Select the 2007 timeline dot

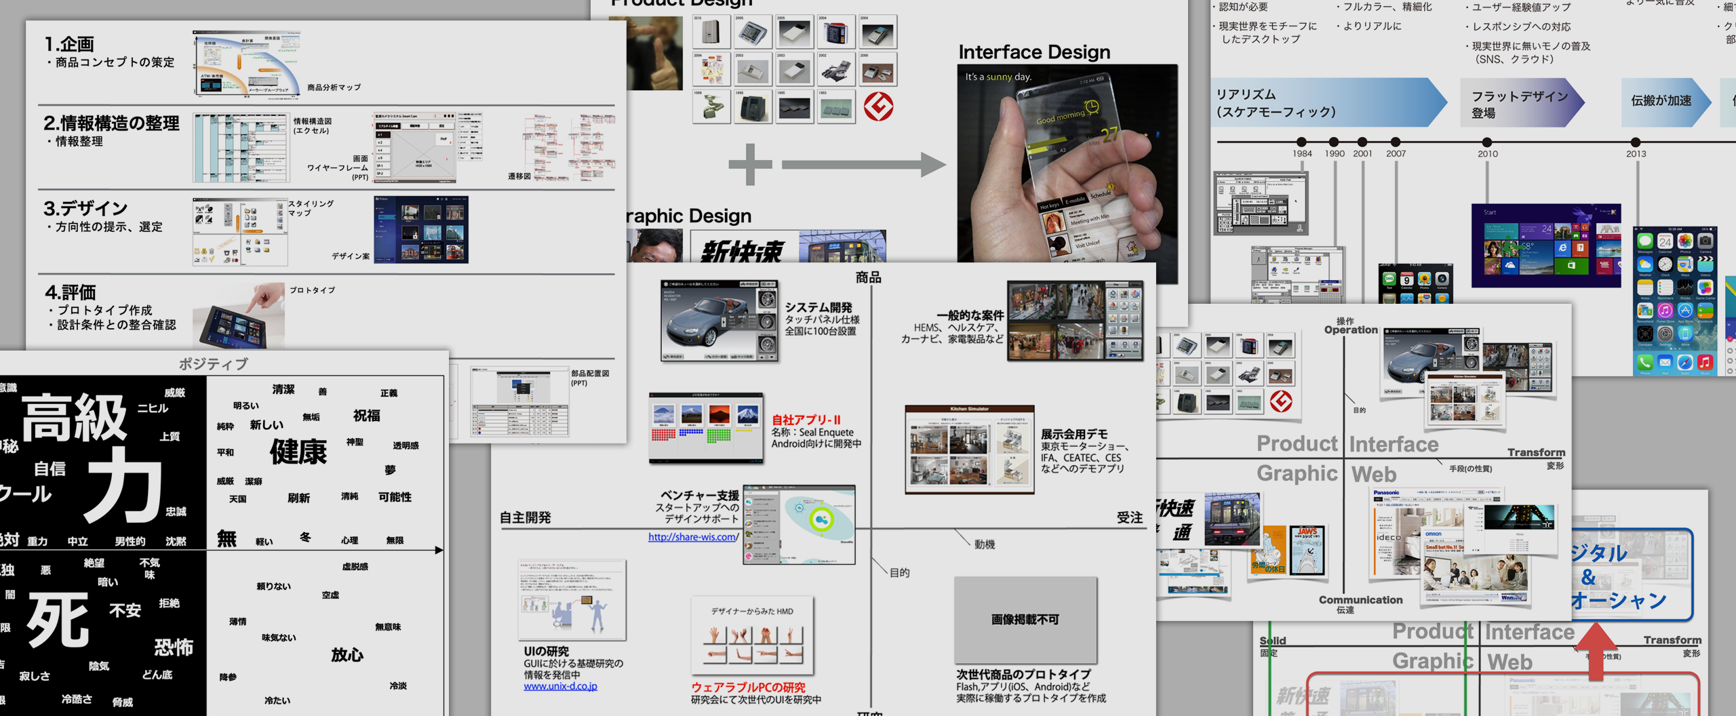click(1395, 142)
